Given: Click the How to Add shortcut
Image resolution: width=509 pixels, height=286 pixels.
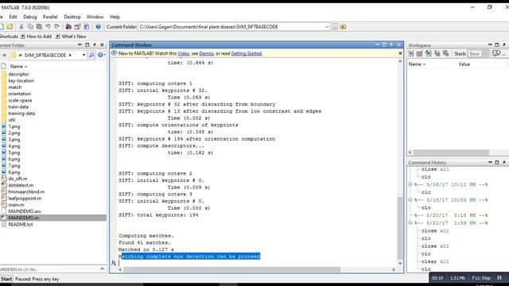Looking at the screenshot, I should [36, 37].
